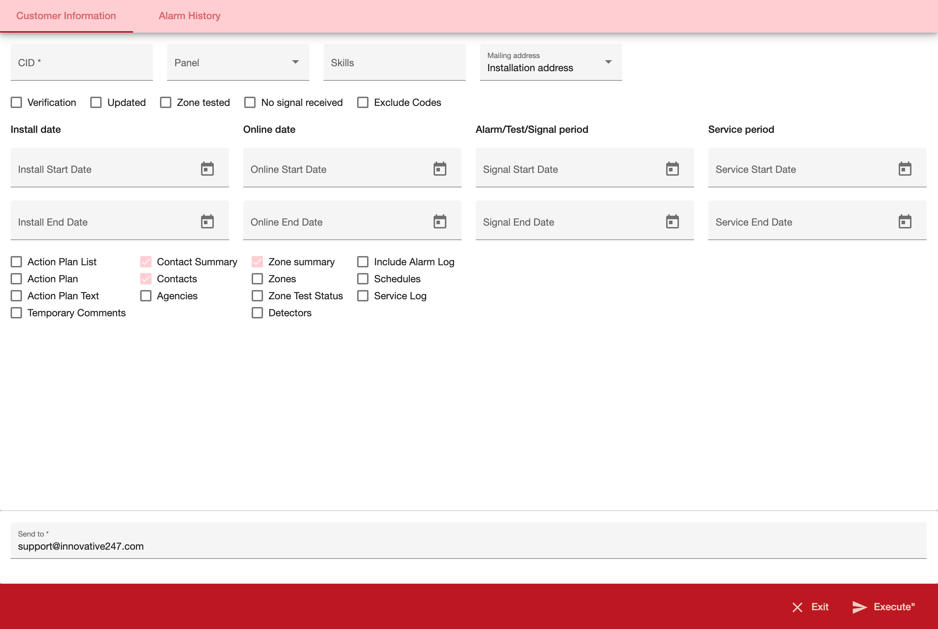Check Action Plan List
The image size is (938, 629).
(x=16, y=262)
